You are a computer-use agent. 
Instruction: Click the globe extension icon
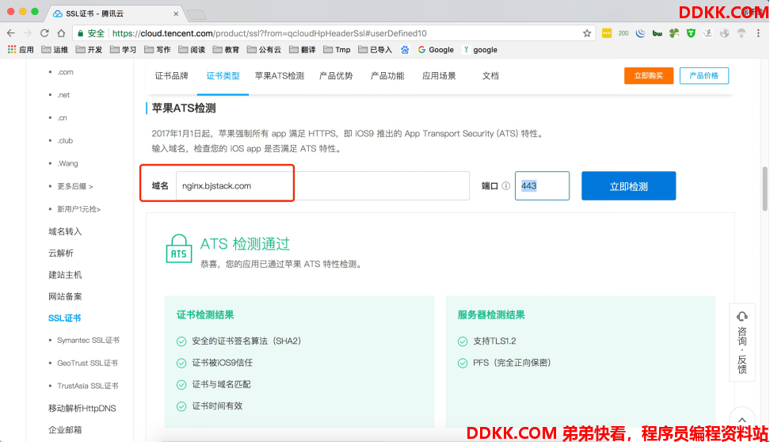724,33
